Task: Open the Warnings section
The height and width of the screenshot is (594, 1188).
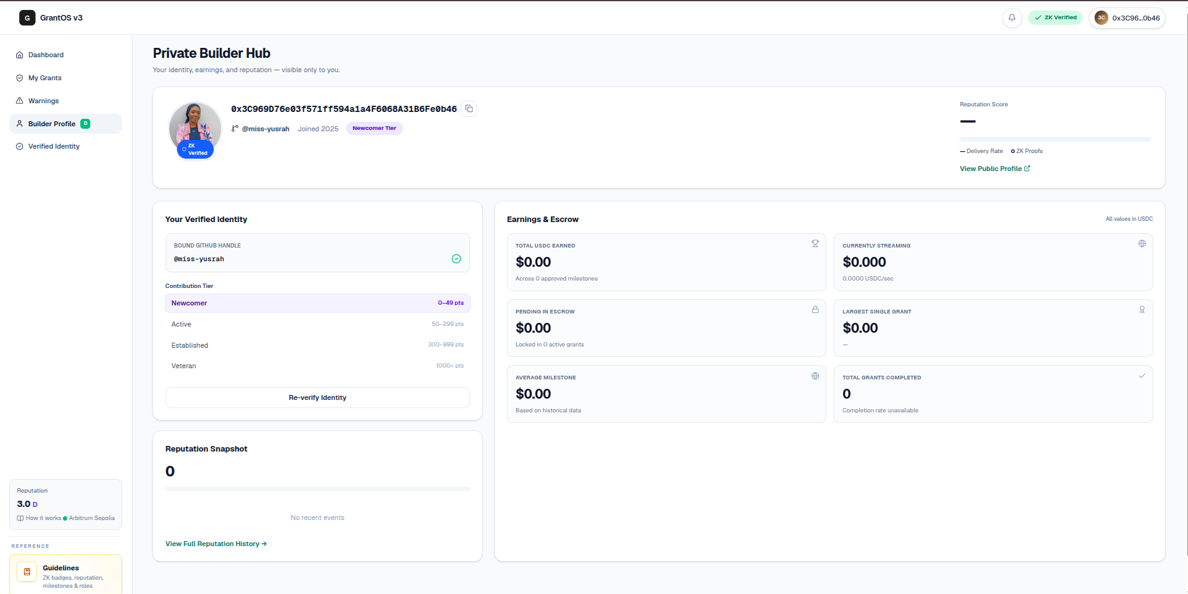Action: (x=65, y=101)
